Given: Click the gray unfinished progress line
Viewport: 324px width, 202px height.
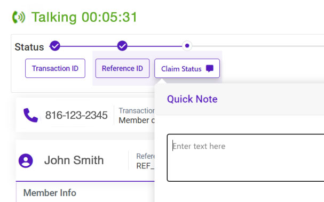Looking at the screenshot, I should pyautogui.click(x=258, y=46).
